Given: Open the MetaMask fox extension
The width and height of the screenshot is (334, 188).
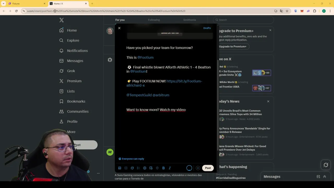Looking at the screenshot, I should point(302,11).
